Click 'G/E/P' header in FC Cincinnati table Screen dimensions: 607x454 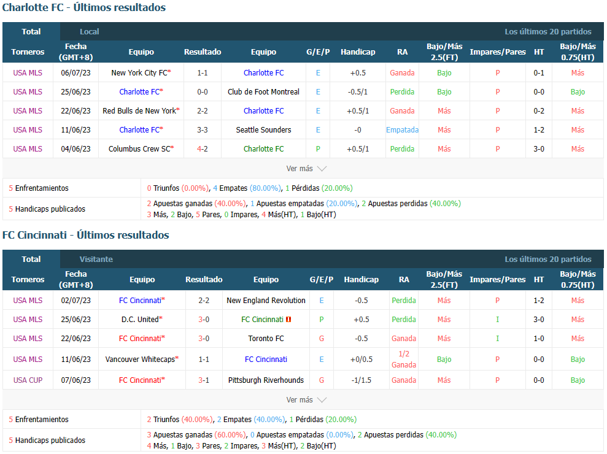pyautogui.click(x=322, y=279)
